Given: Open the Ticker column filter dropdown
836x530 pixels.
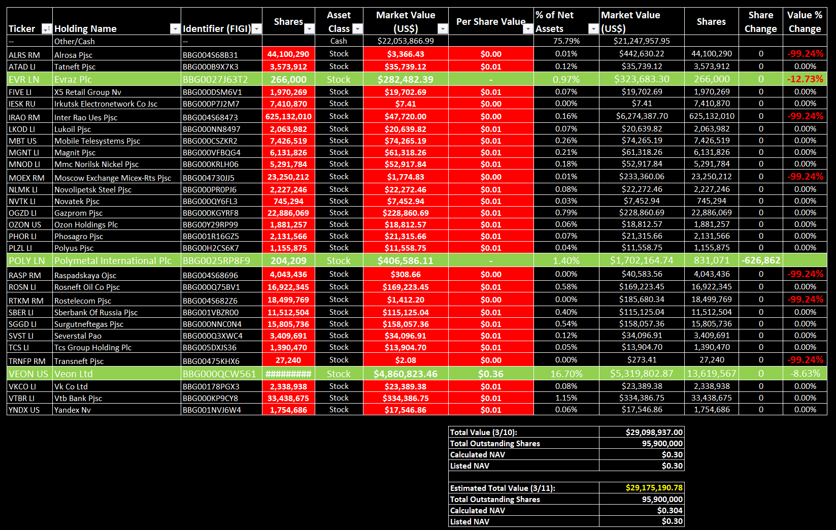Looking at the screenshot, I should pyautogui.click(x=46, y=29).
